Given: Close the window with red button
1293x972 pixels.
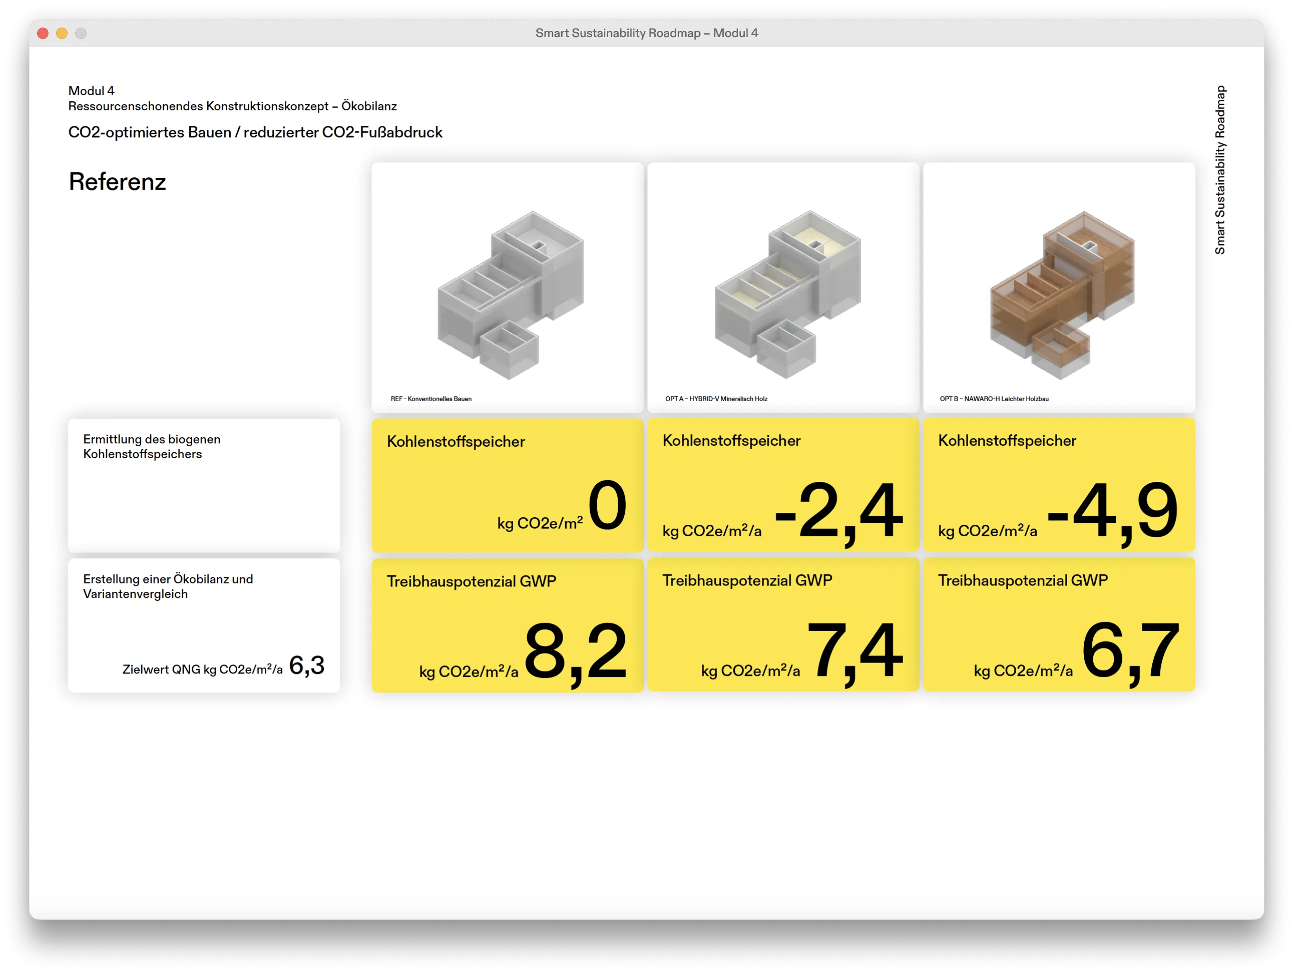Looking at the screenshot, I should coord(43,33).
